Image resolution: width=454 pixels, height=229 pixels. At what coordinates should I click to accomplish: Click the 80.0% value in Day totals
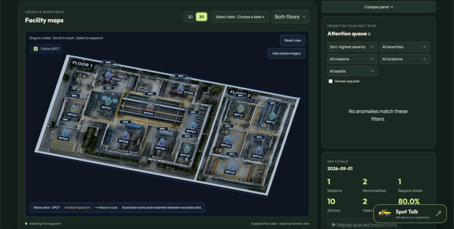click(x=409, y=201)
